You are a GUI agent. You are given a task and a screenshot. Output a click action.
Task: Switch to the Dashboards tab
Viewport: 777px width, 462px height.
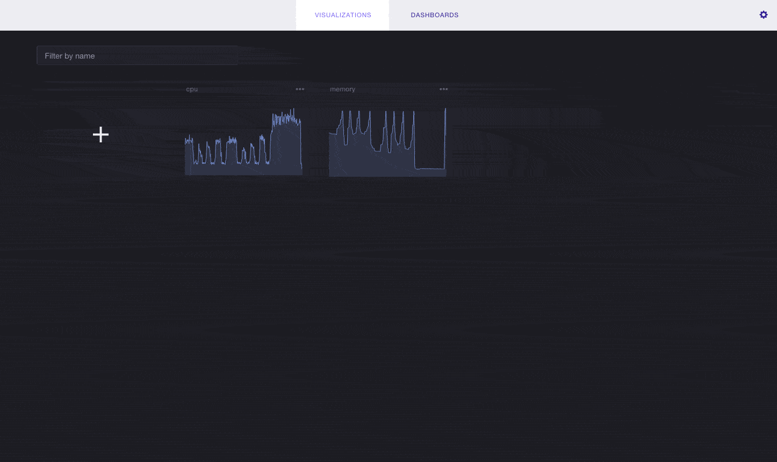coord(434,15)
